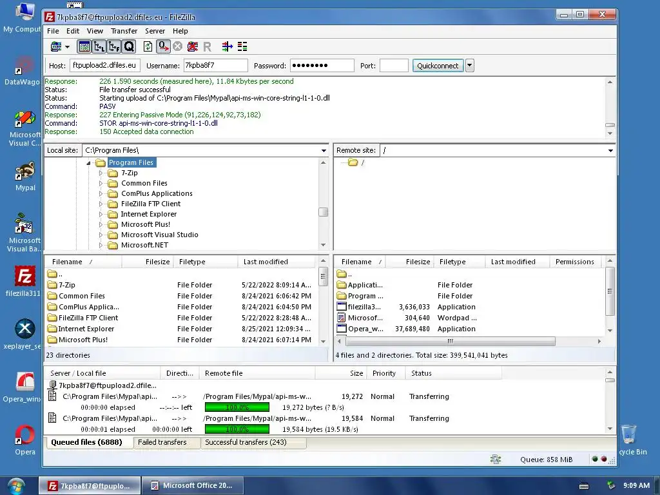
Task: Select Microsof... Wordpad file in remote list
Action: (469, 318)
